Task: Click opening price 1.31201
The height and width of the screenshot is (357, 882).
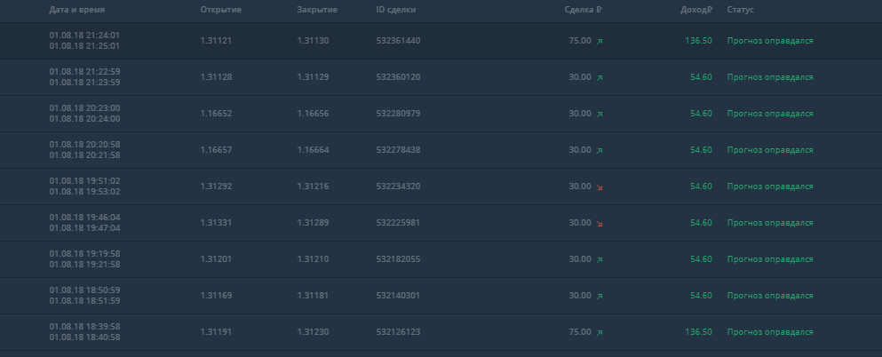Action: [216, 259]
